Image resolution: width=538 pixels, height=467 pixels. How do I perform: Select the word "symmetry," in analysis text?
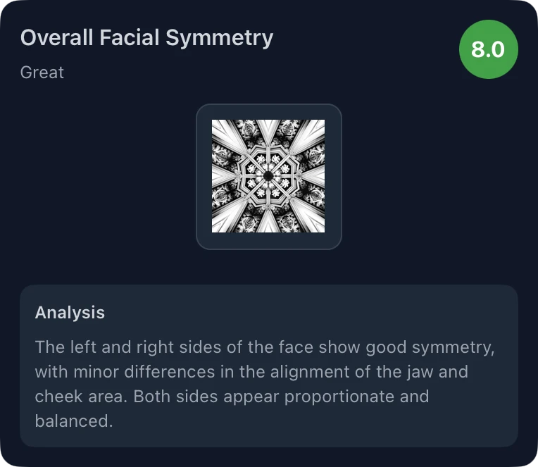coord(452,347)
